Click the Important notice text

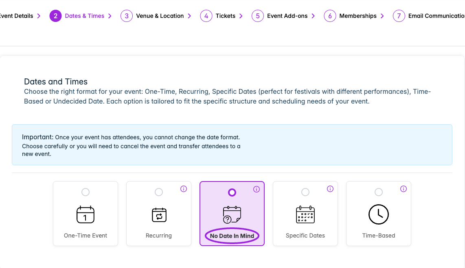(131, 145)
